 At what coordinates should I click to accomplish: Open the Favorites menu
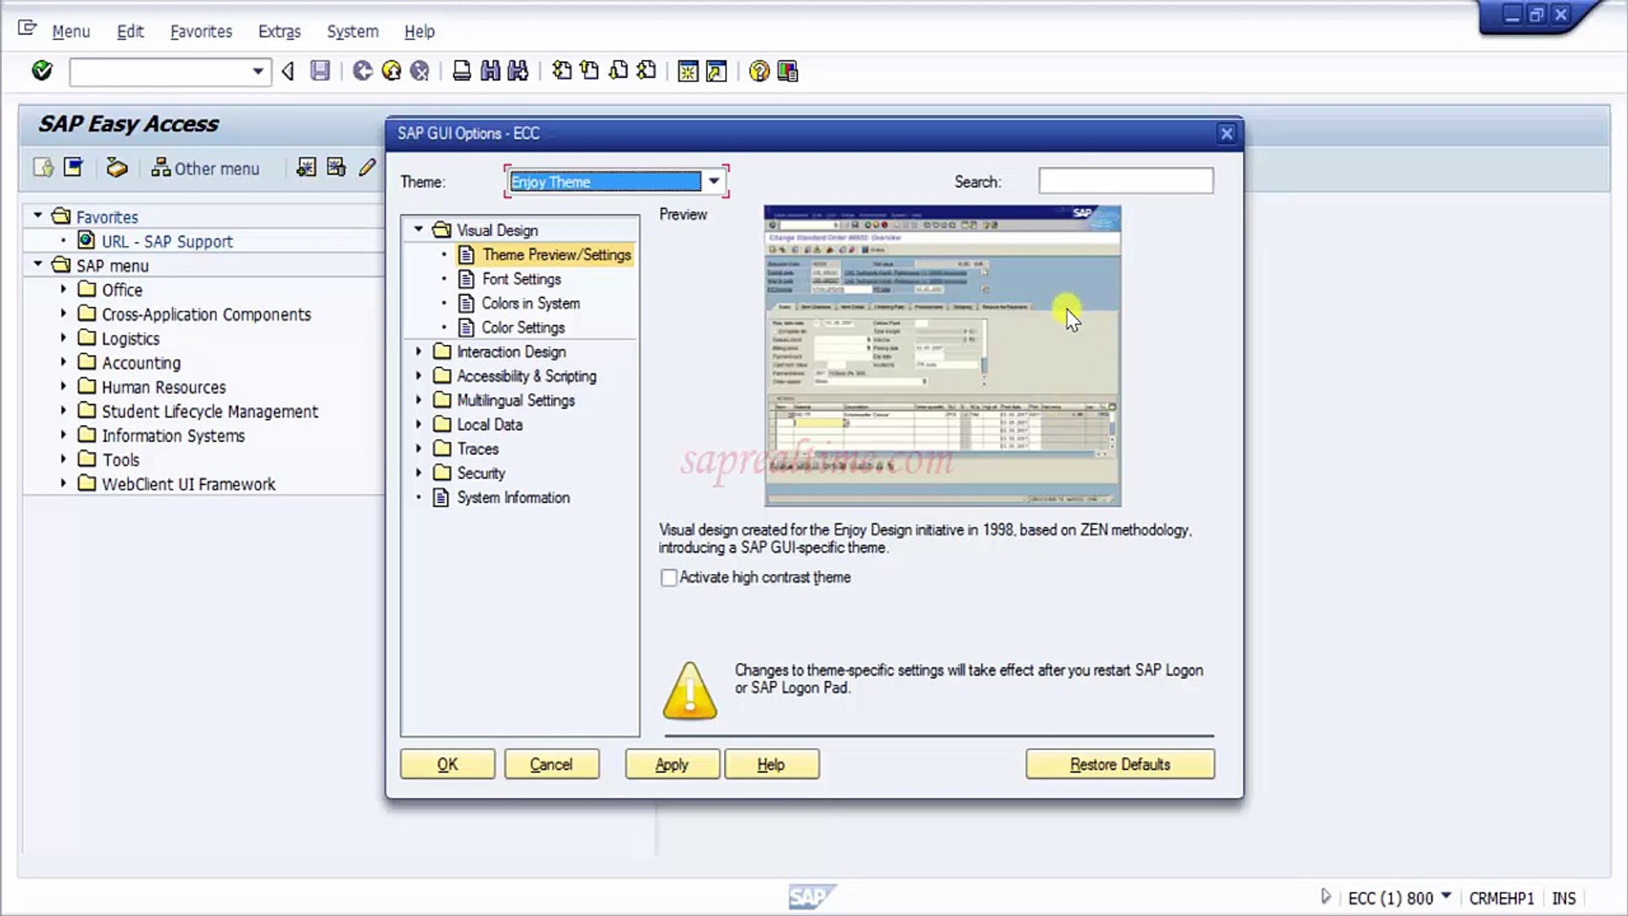pos(201,31)
